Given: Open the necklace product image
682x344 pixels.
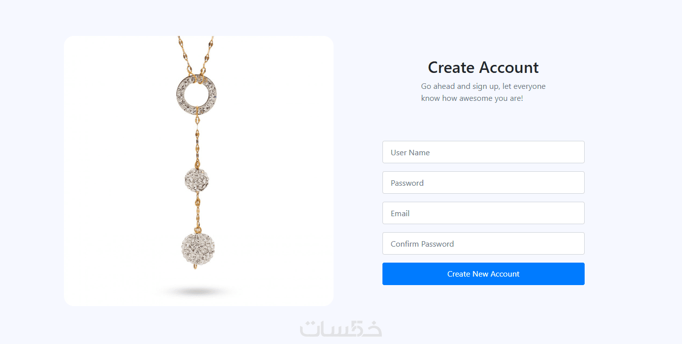Looking at the screenshot, I should coord(199,171).
